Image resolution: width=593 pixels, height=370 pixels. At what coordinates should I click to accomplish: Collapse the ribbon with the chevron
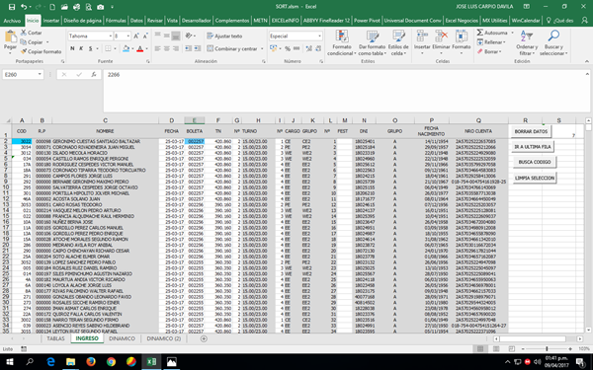point(586,61)
